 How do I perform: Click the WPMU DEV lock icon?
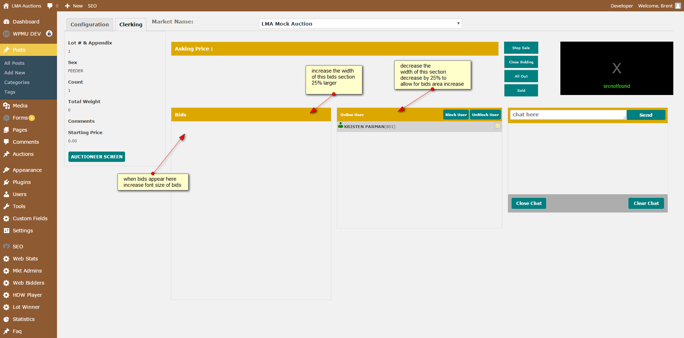(49, 33)
